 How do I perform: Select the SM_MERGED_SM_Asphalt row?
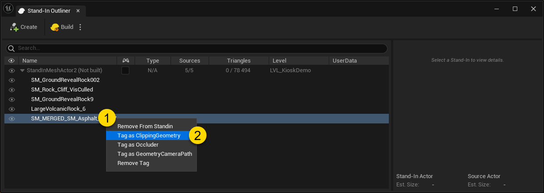196,119
